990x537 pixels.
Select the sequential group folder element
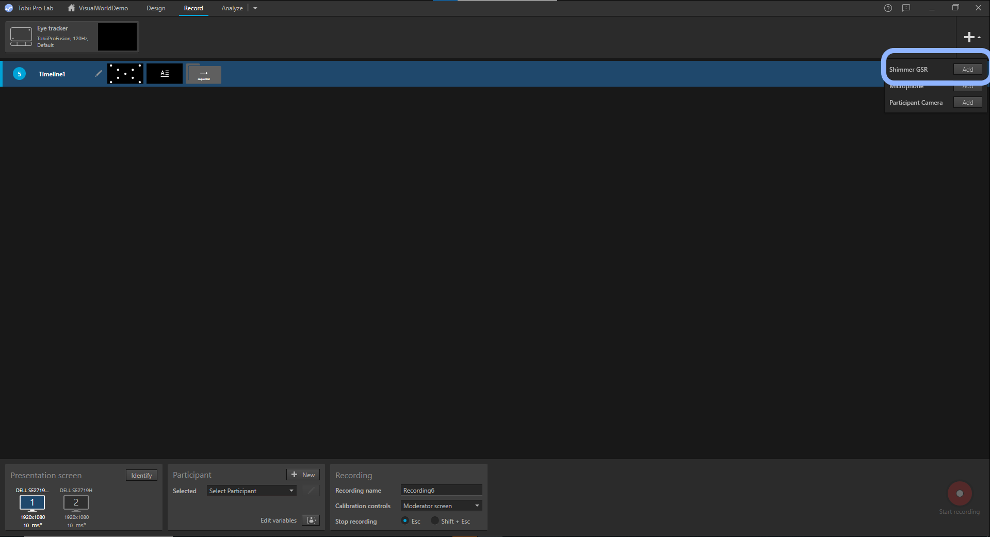coord(204,74)
